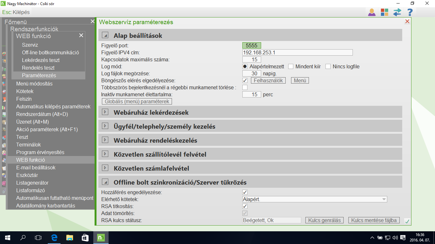Enable the Mindent kiír option
This screenshot has height=244, width=435.
click(290, 66)
